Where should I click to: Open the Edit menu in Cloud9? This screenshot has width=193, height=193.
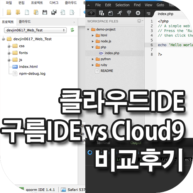[108, 5]
